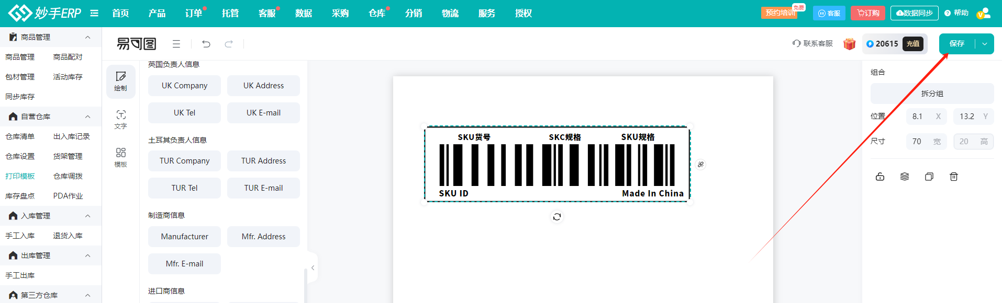Click the layers stack icon
Screen dimensions: 1002x303
coord(905,177)
